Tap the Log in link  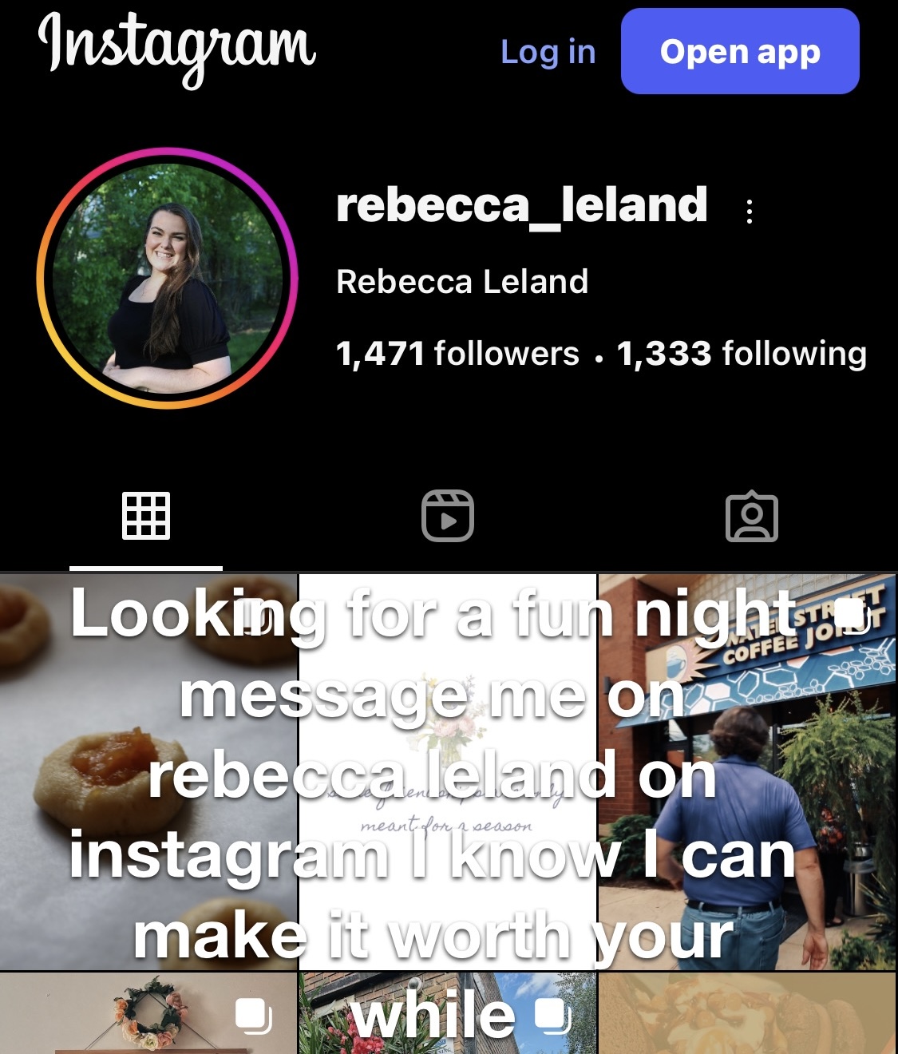coord(548,52)
